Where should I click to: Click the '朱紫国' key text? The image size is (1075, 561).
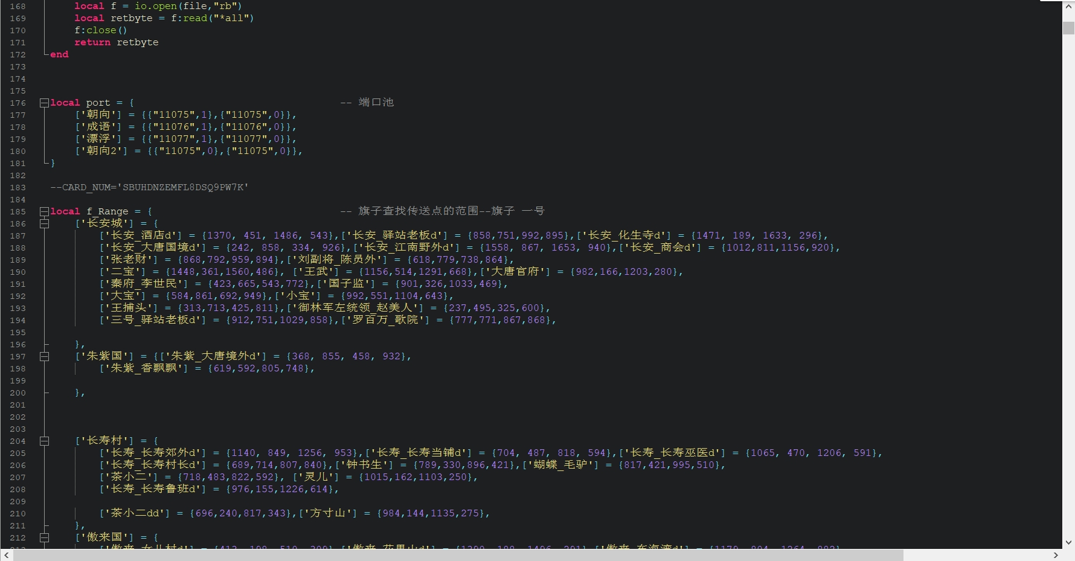(x=104, y=356)
